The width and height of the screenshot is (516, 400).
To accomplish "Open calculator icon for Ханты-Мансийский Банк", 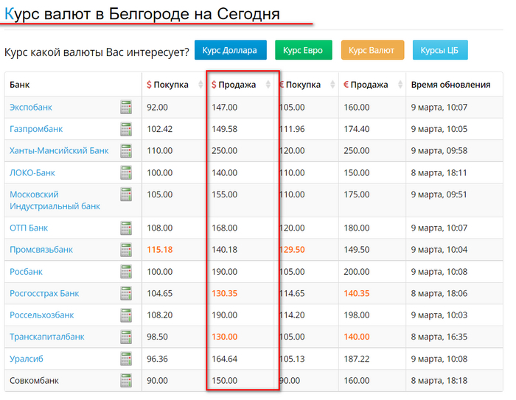I will [x=126, y=151].
